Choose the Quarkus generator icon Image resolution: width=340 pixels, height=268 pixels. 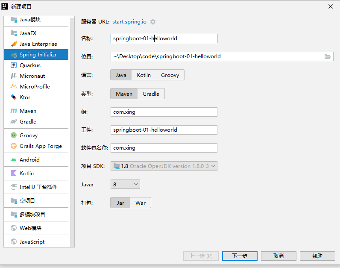(14, 65)
